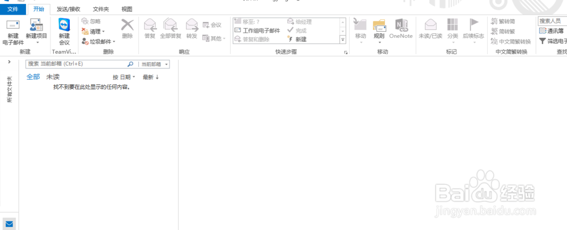
Task: Click the 忽略 conversation button
Action: [x=91, y=21]
